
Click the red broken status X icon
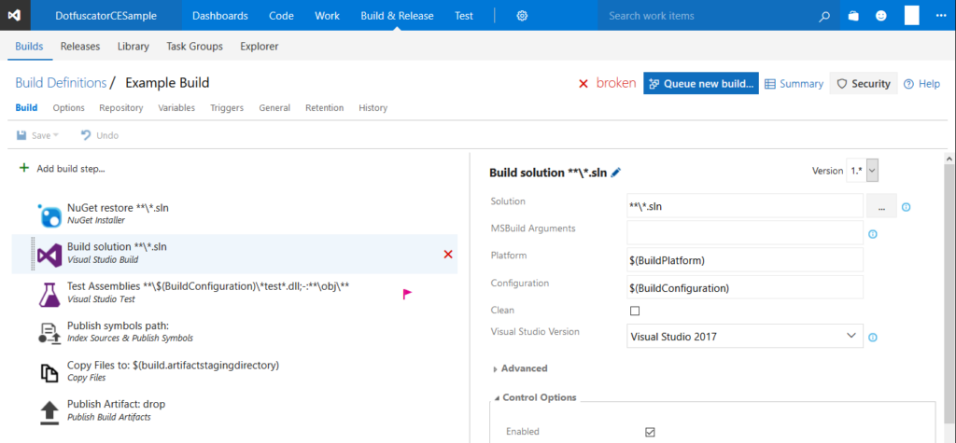[583, 84]
